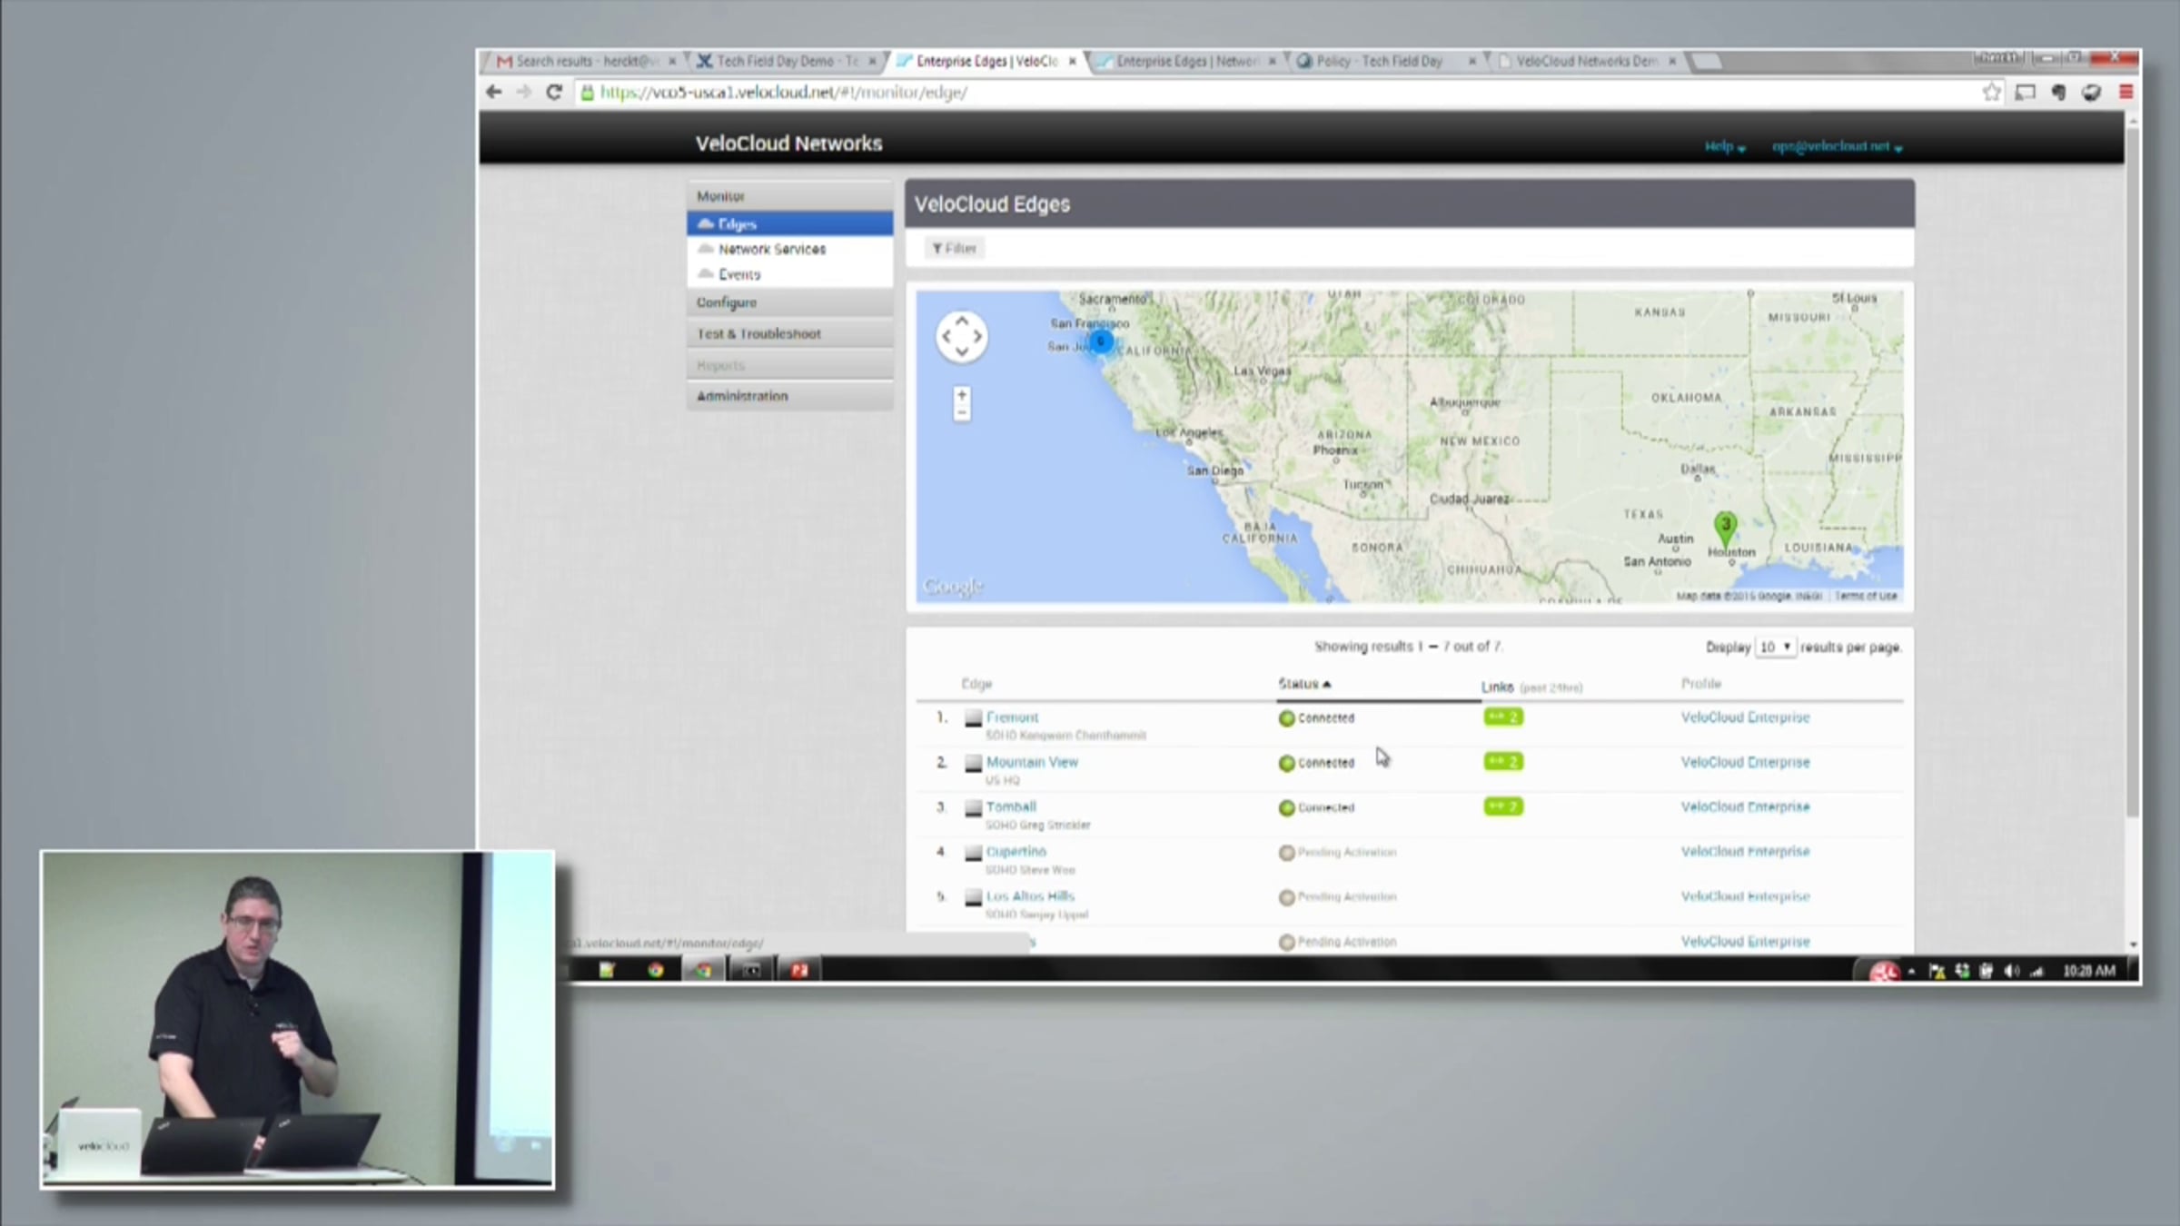Click the Connected status for Mountain View
This screenshot has width=2180, height=1226.
tap(1316, 763)
